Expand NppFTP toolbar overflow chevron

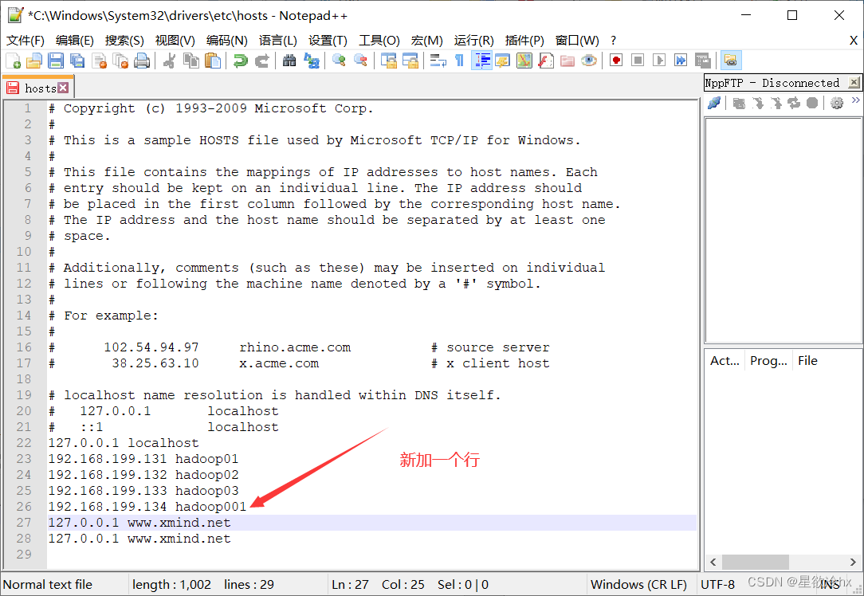pyautogui.click(x=855, y=100)
